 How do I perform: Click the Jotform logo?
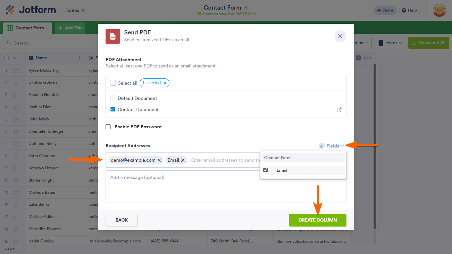30,10
